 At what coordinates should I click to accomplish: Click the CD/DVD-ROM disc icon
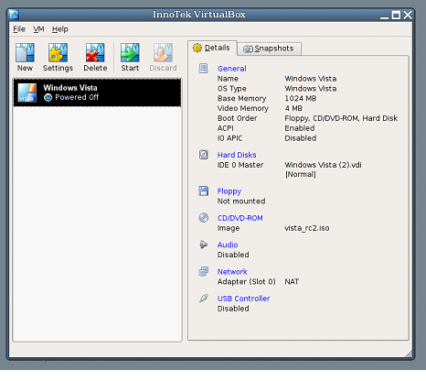pyautogui.click(x=203, y=218)
